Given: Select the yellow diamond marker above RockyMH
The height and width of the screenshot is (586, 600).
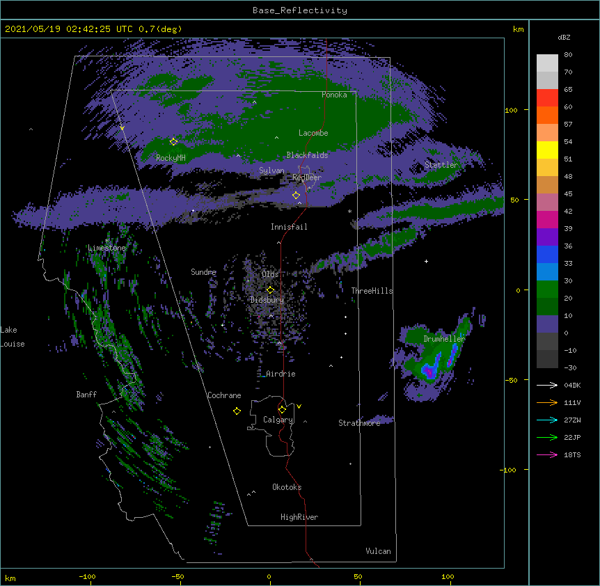Looking at the screenshot, I should pyautogui.click(x=173, y=141).
